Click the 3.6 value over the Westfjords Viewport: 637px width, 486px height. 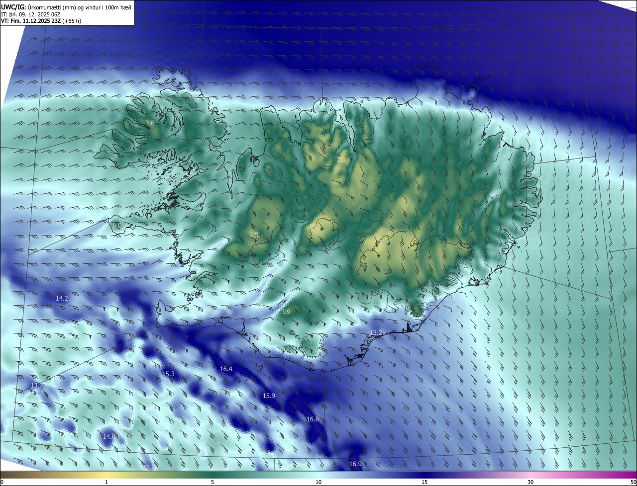150,123
